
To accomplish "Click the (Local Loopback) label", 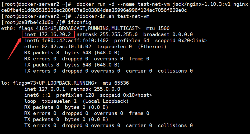I will [x=106, y=101].
